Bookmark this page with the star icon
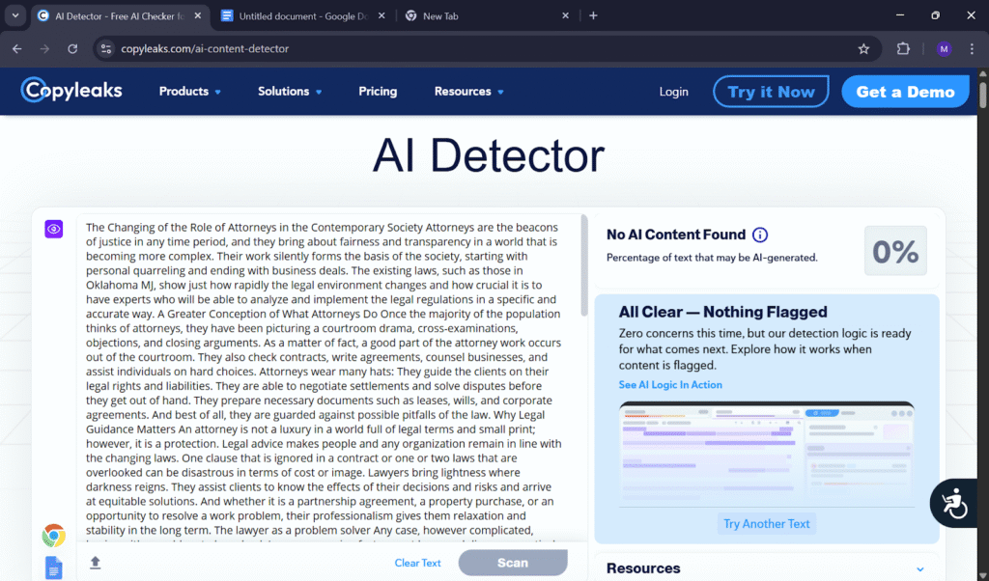Viewport: 989px width, 581px height. click(x=863, y=48)
